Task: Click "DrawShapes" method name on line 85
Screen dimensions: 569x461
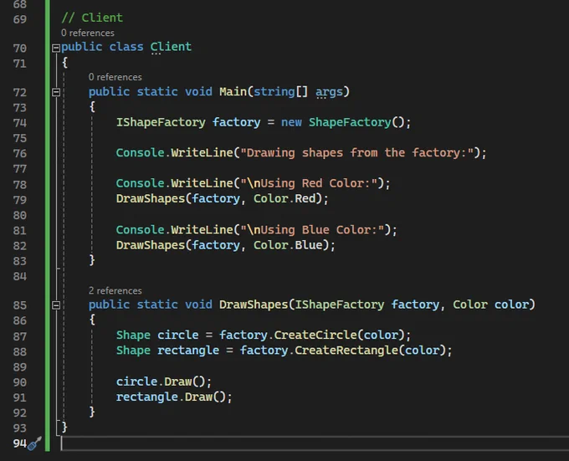Action: point(254,305)
